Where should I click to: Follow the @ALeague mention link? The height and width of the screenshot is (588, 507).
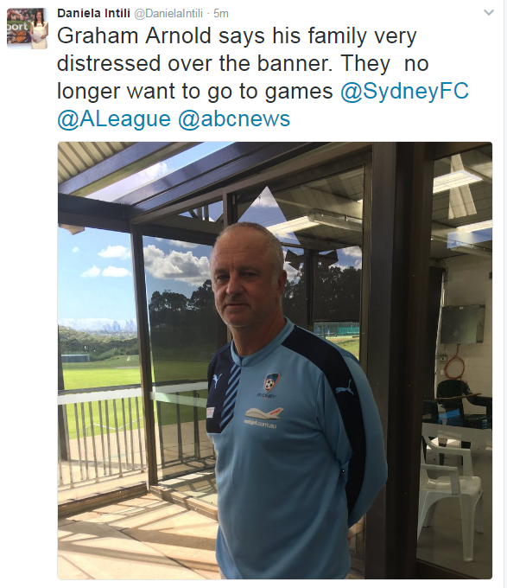(114, 118)
